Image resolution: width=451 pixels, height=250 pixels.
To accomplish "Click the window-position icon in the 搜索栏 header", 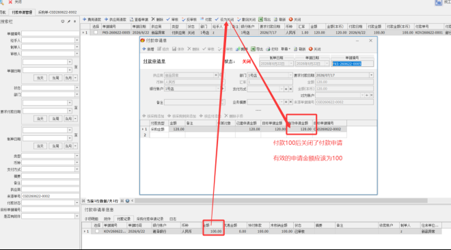I will tap(63, 22).
